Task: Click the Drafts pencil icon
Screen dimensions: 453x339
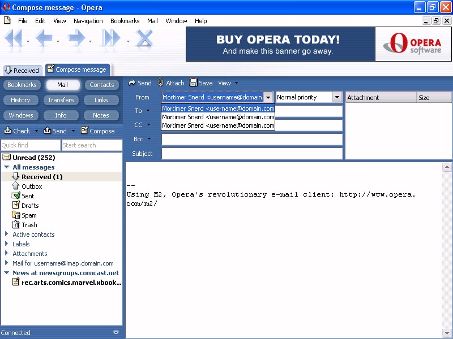Action: click(x=16, y=205)
